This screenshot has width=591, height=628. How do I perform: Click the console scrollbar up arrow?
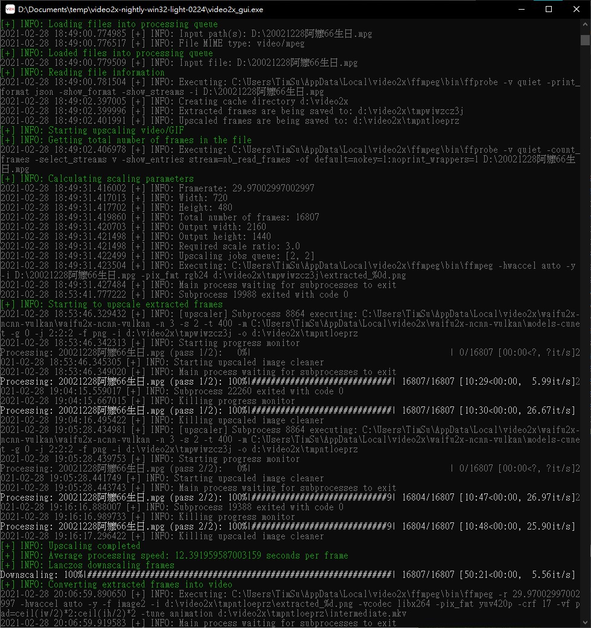(585, 24)
